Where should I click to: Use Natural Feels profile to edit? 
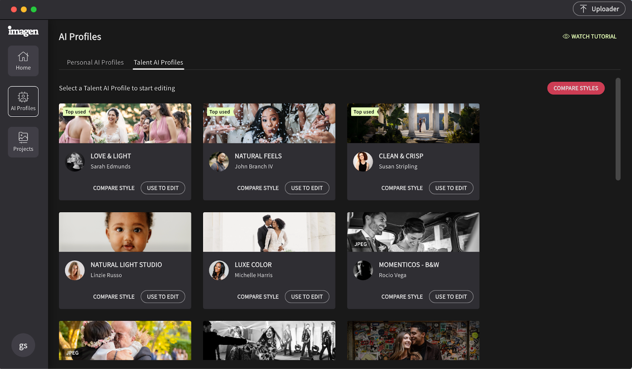pyautogui.click(x=307, y=188)
